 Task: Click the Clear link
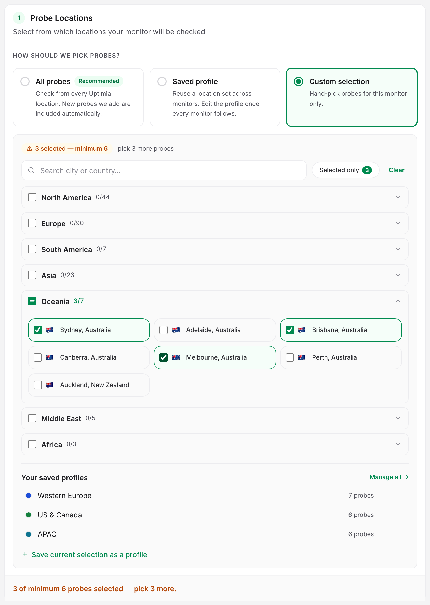396,170
